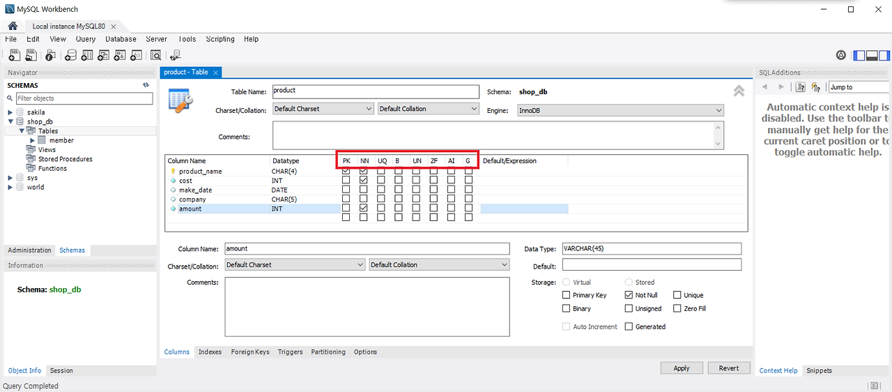Expand the sakila schema node
This screenshot has height=392, width=892.
(10, 112)
